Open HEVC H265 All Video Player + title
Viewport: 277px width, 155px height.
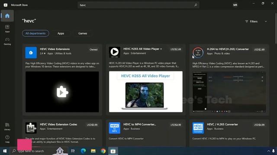pos(142,49)
